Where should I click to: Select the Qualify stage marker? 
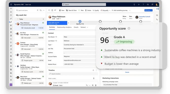click(x=80, y=21)
